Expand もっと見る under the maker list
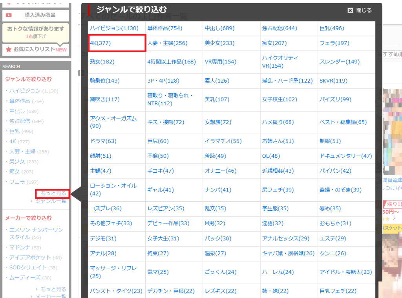Viewport: 402px width, 298px height. click(x=53, y=289)
